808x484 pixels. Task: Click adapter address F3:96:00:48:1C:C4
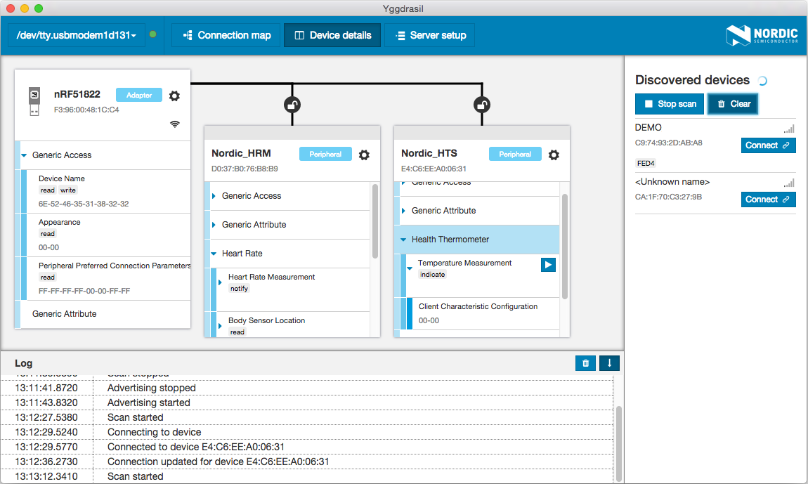coord(86,110)
